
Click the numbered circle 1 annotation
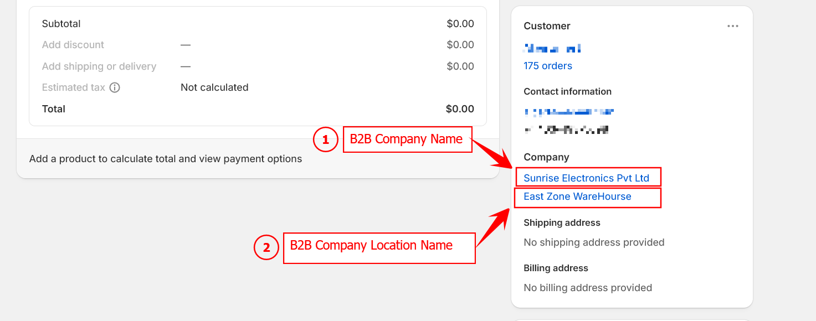[x=326, y=140]
